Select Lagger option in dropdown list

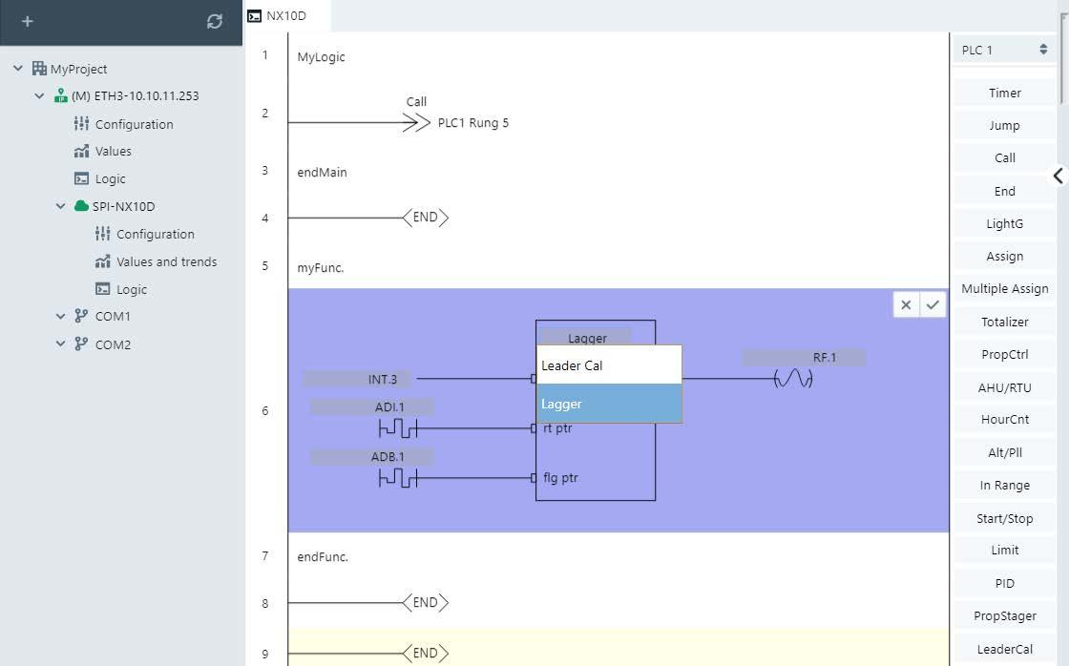tap(609, 404)
